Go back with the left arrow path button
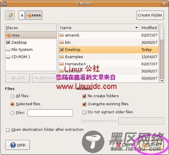Screen dimensions: 169x155 (22, 15)
